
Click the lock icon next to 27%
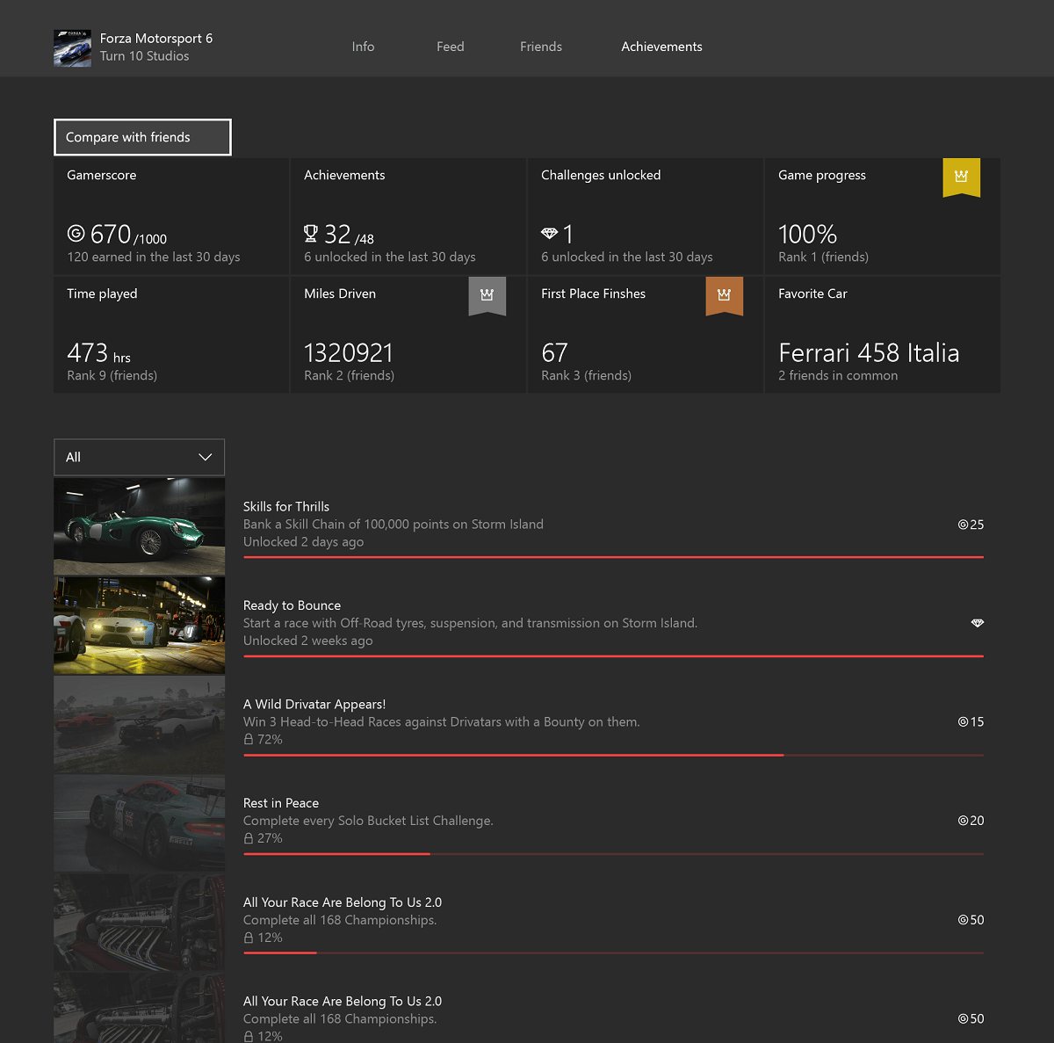click(249, 838)
